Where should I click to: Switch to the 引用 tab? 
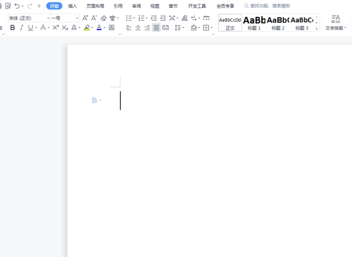[118, 6]
